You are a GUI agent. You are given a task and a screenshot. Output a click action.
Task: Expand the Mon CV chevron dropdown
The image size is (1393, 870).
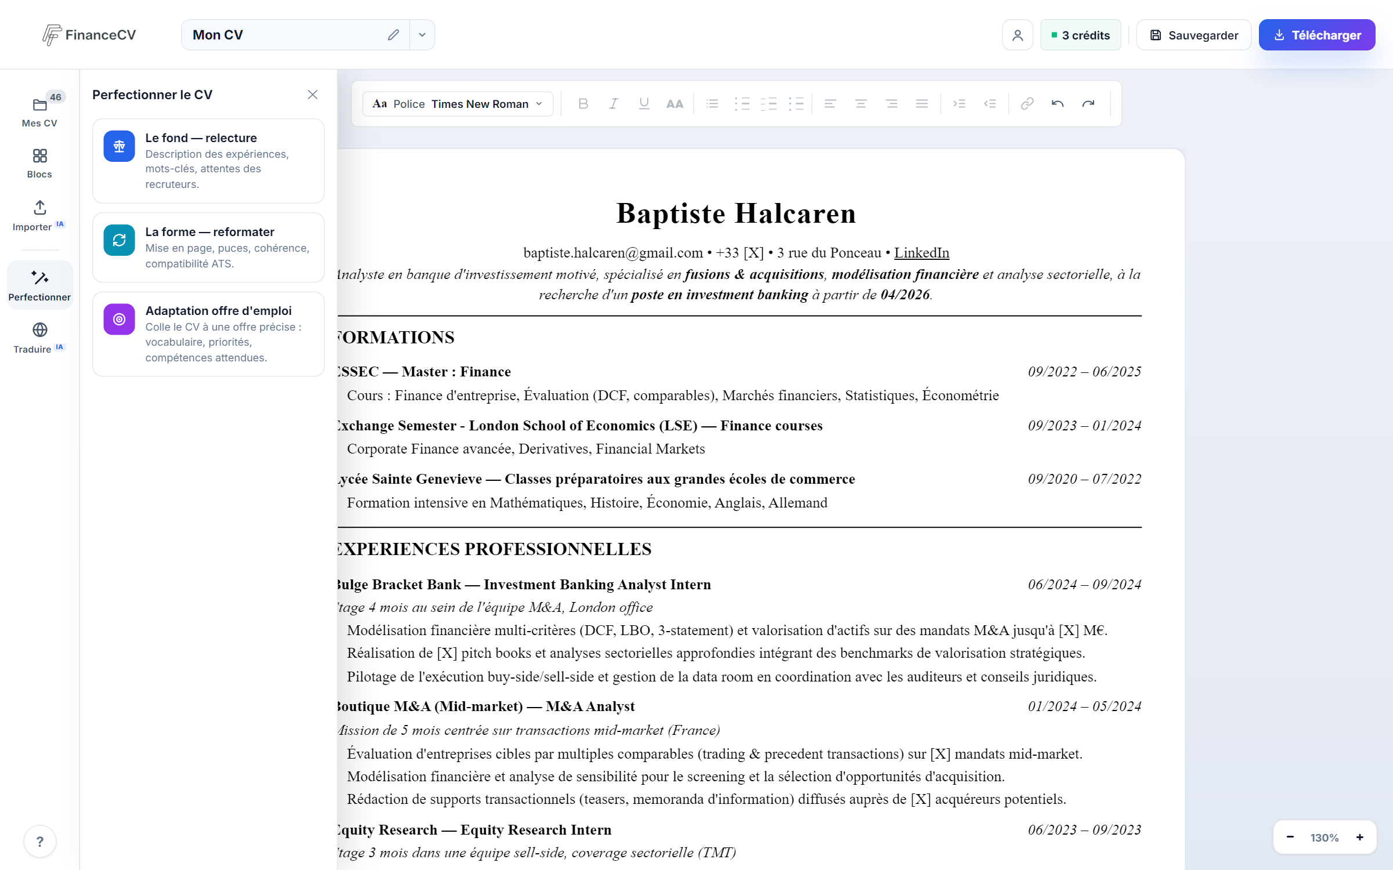(422, 35)
